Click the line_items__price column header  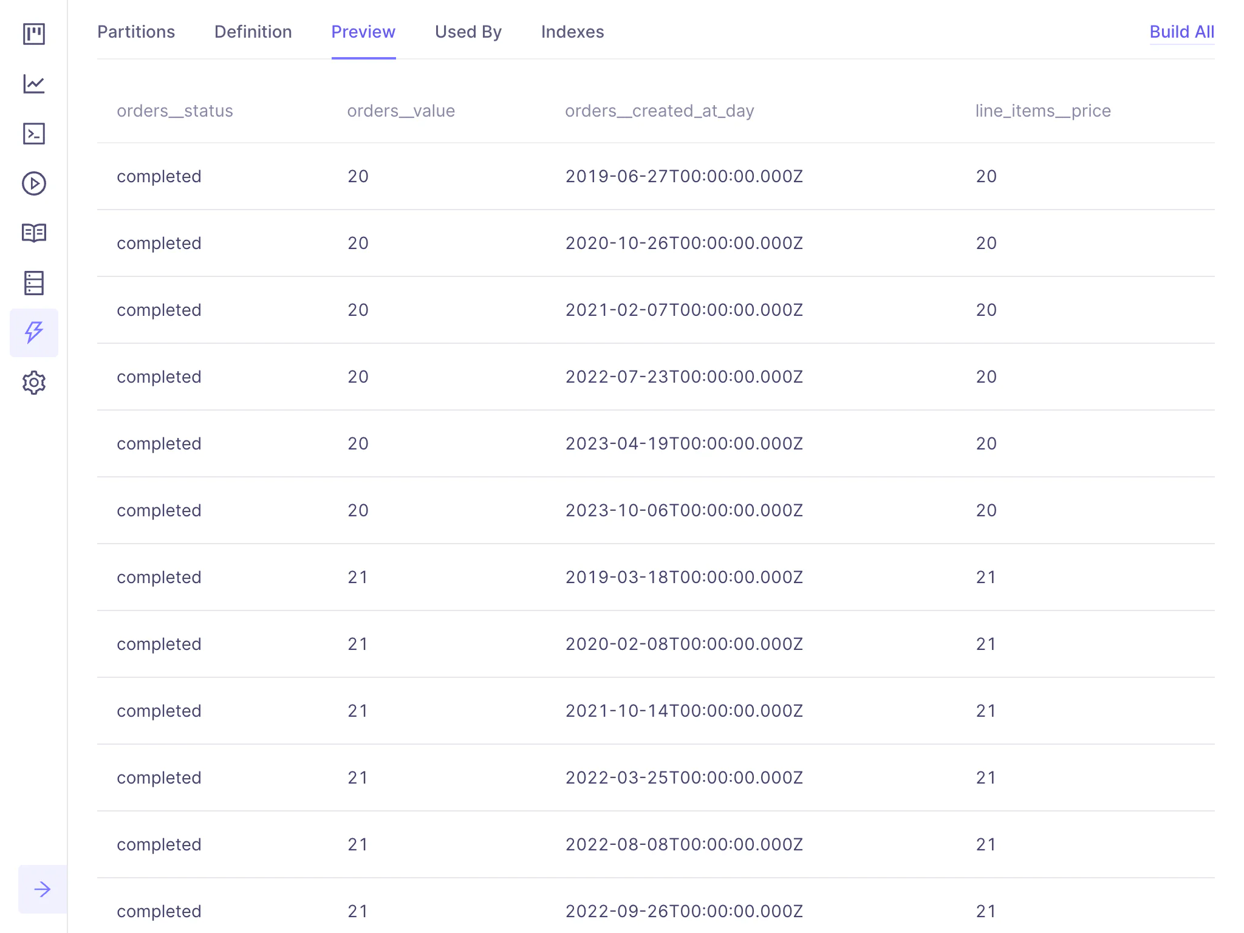1043,111
